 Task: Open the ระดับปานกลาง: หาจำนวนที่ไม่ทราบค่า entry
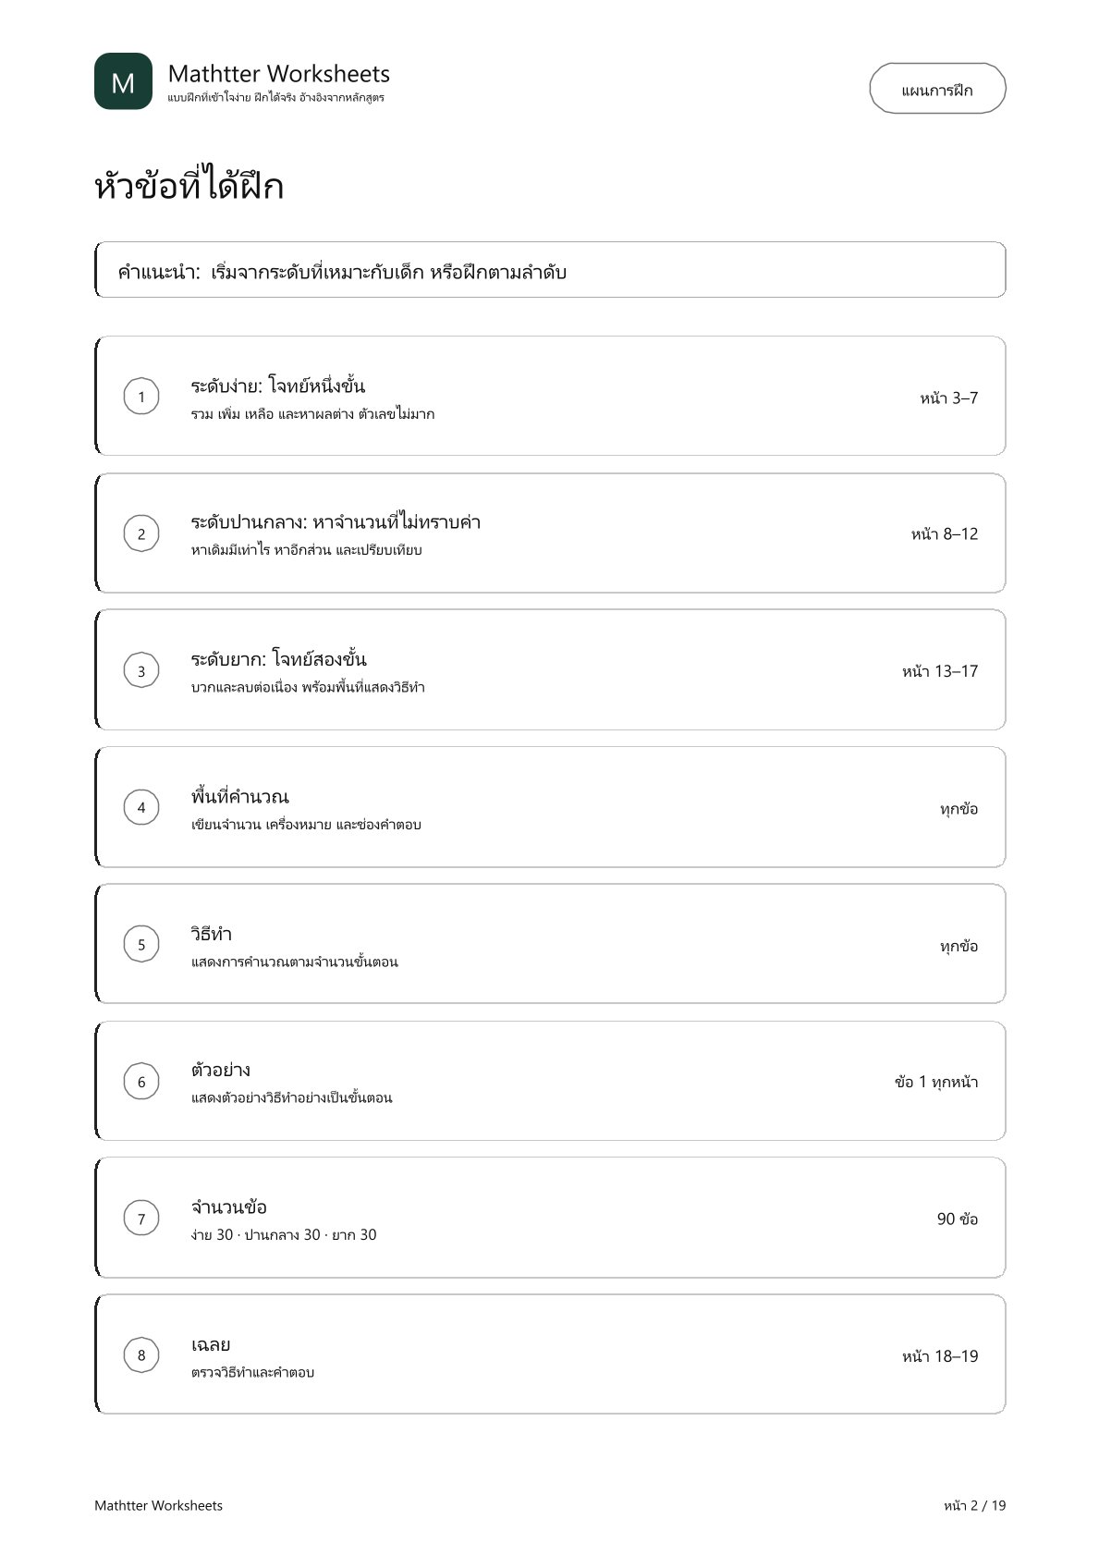coord(550,533)
